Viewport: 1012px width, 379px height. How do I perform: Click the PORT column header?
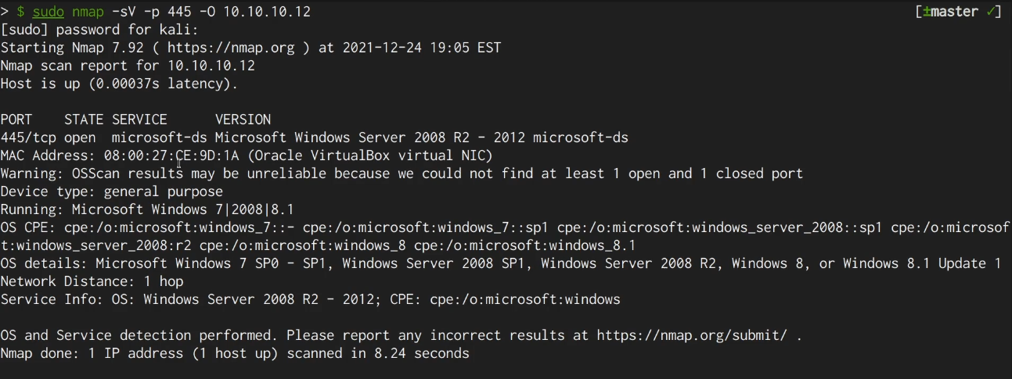click(x=16, y=120)
